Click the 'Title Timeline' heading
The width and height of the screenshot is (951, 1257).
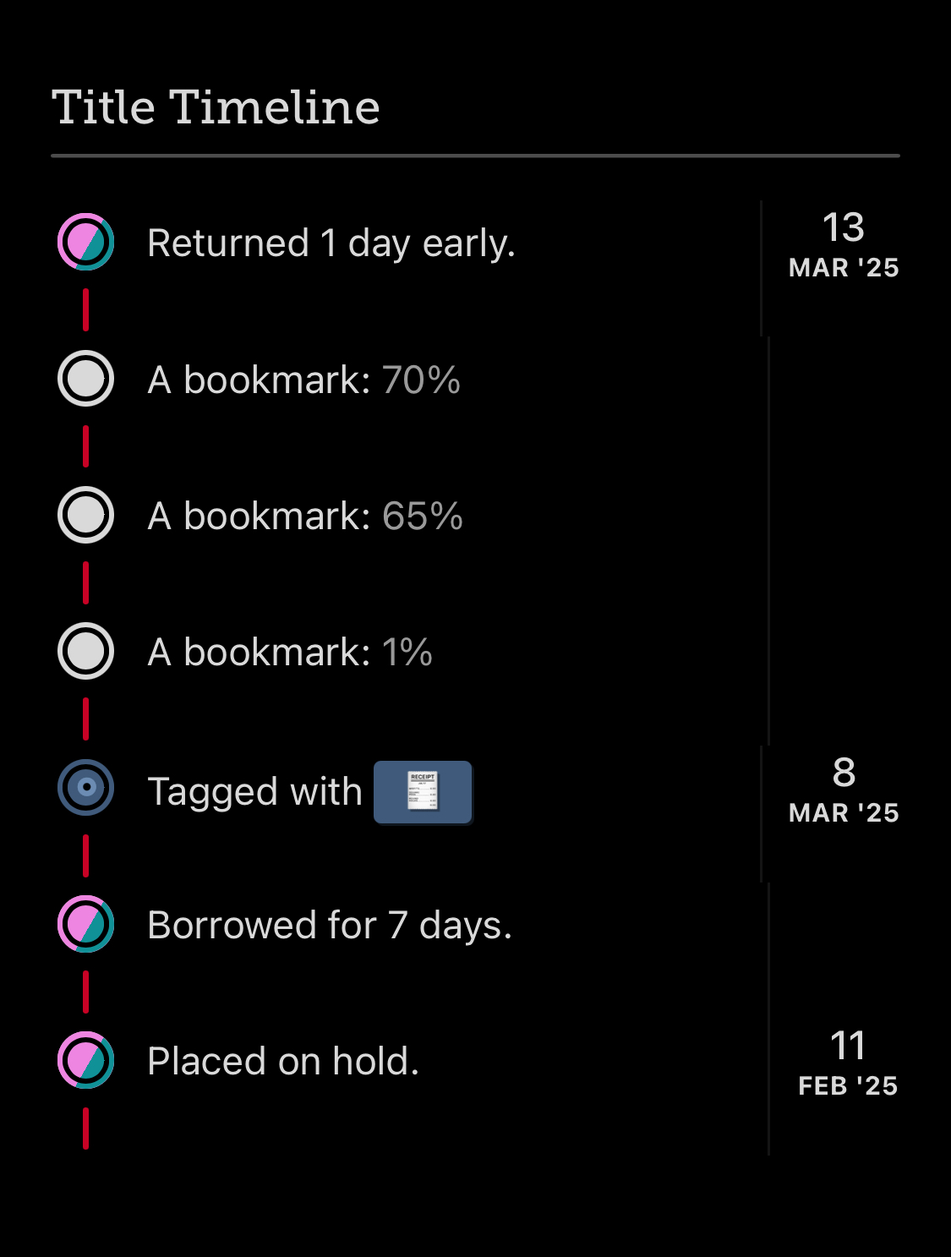[x=216, y=107]
